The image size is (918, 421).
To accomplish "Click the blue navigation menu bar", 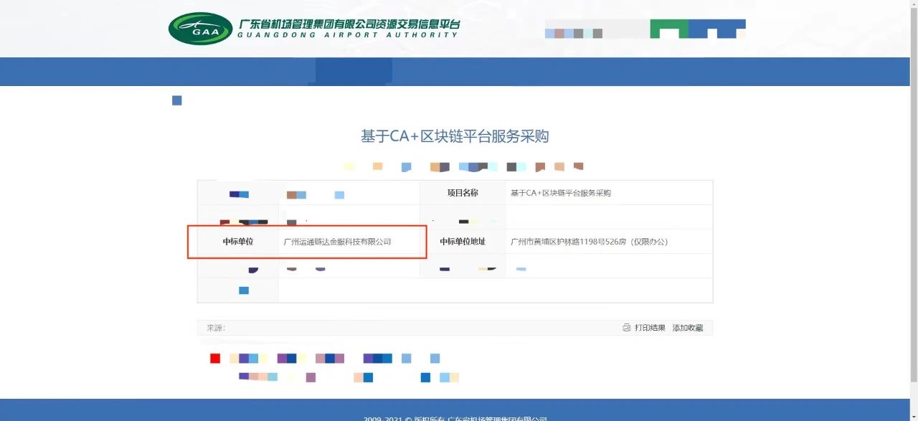I will pos(459,72).
